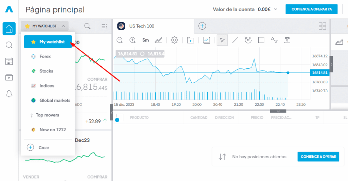348x181 pixels.
Task: Open the notifications bell icon
Action: 9,94
